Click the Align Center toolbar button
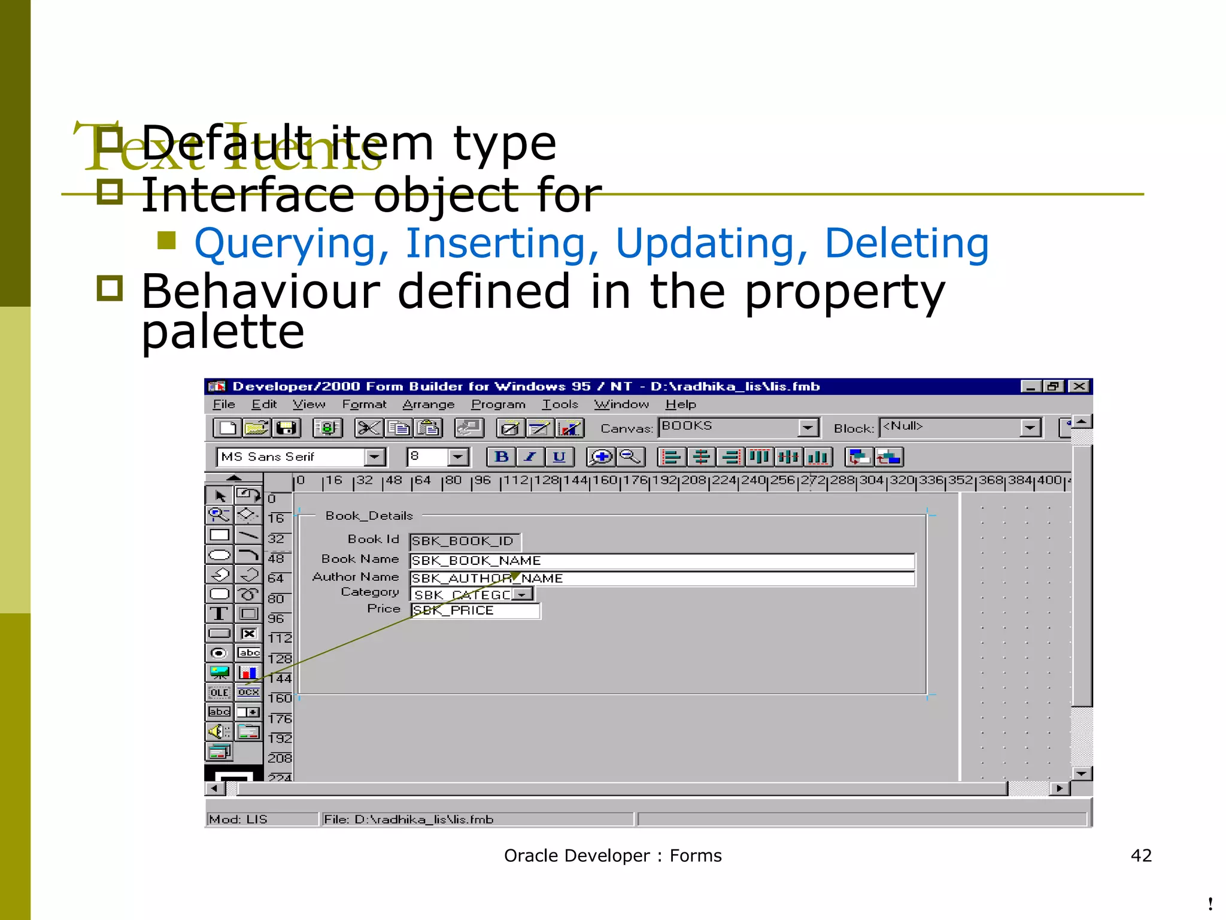 (x=701, y=457)
